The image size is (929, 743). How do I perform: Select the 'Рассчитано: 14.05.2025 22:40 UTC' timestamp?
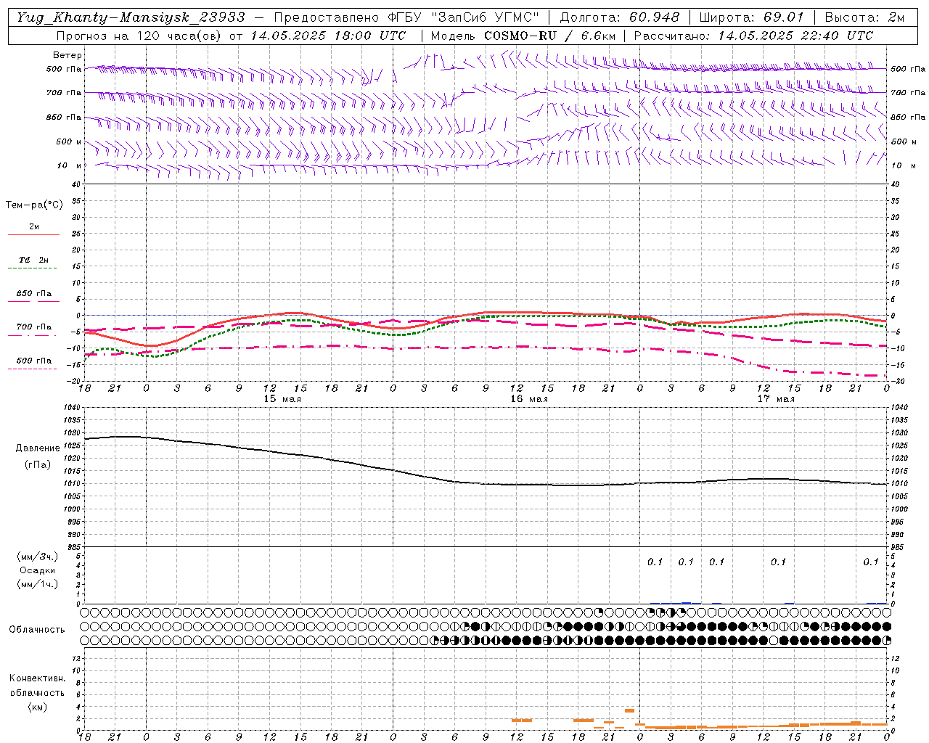coord(753,36)
